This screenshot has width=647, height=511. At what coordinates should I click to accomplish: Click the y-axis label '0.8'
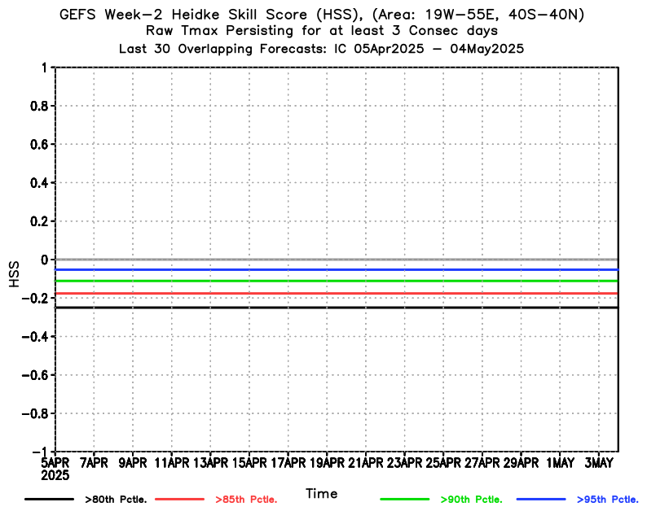pyautogui.click(x=40, y=107)
